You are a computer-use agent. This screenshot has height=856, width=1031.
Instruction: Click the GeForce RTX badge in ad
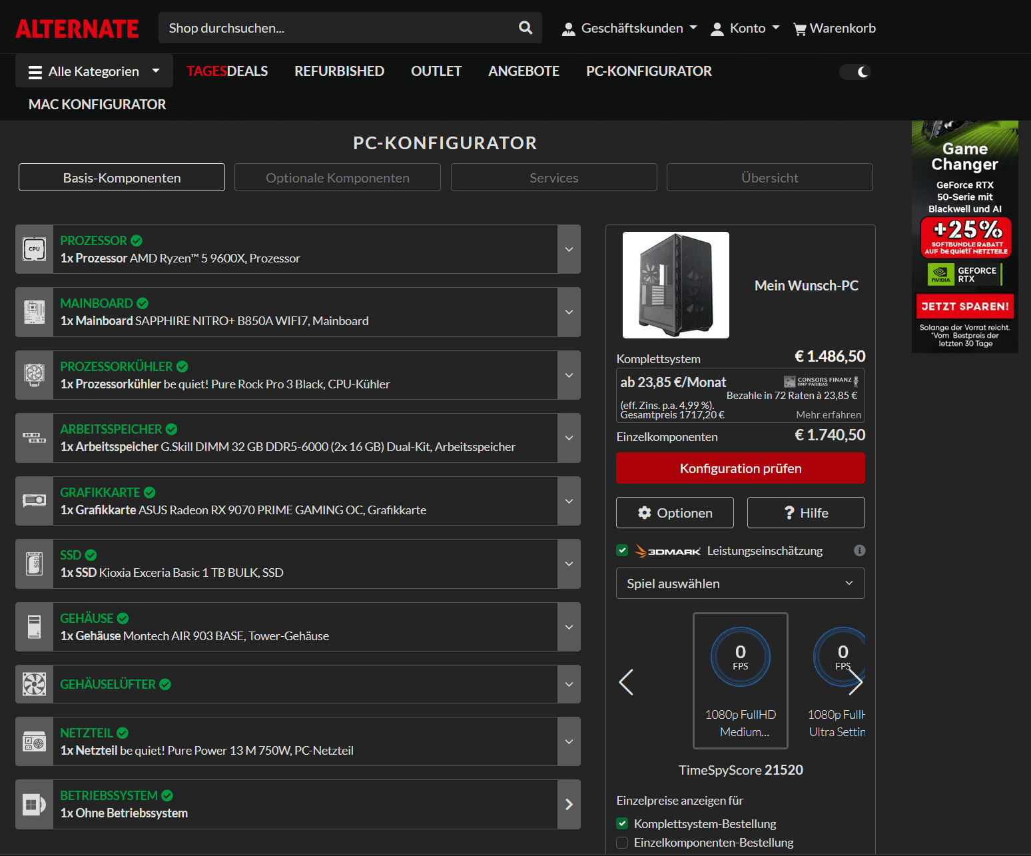tap(965, 274)
